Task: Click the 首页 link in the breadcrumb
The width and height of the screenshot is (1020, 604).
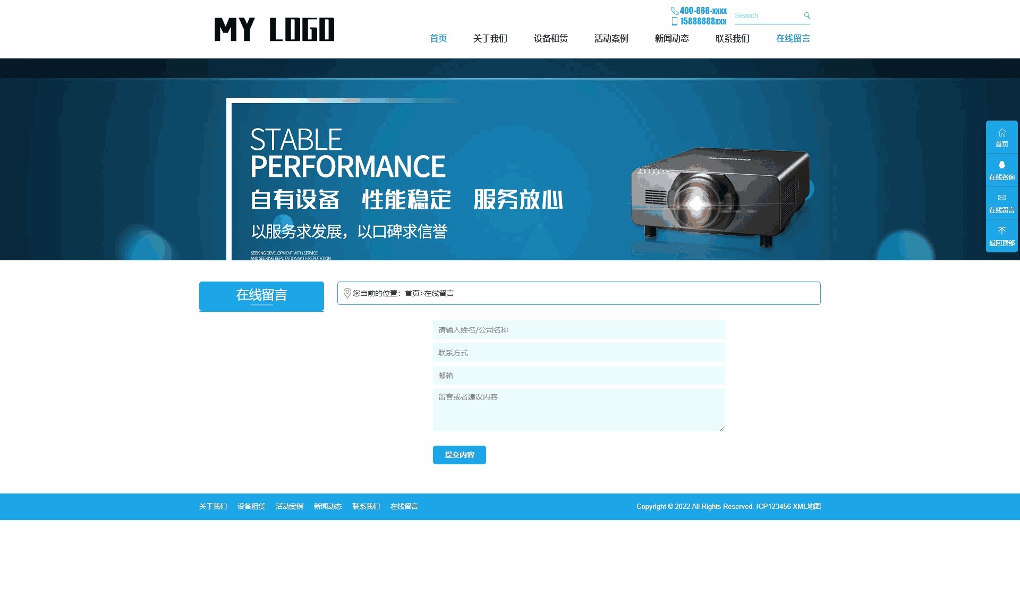Action: click(412, 293)
